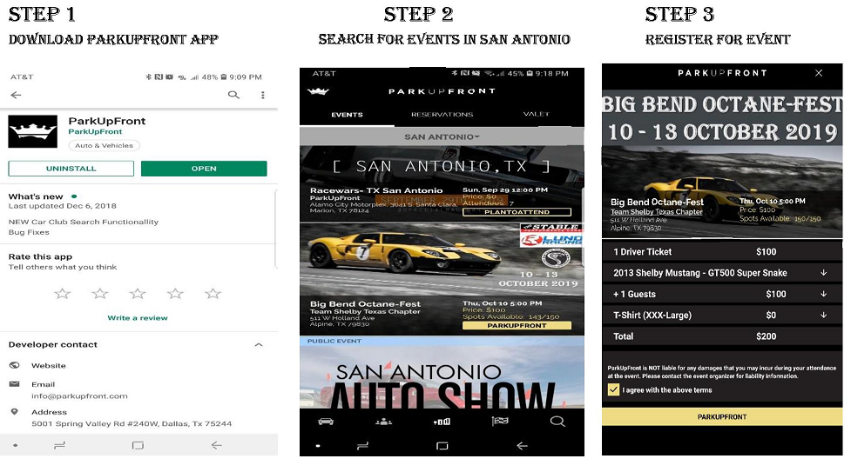Toggle 'I agree with the above terms' checkbox

[x=613, y=389]
